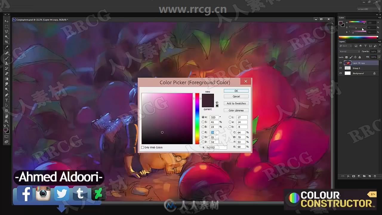Select the Path Selection tool
The image size is (382, 215).
pyautogui.click(x=7, y=105)
